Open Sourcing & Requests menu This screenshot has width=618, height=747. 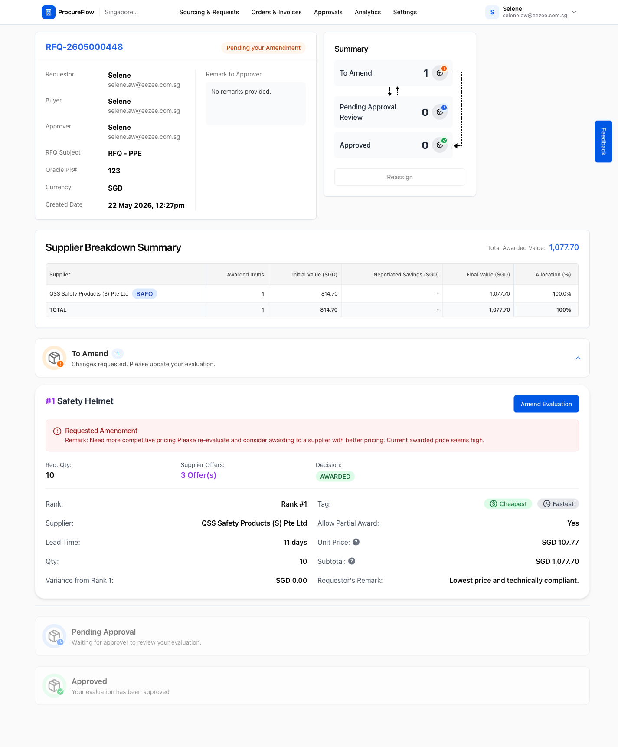tap(209, 12)
